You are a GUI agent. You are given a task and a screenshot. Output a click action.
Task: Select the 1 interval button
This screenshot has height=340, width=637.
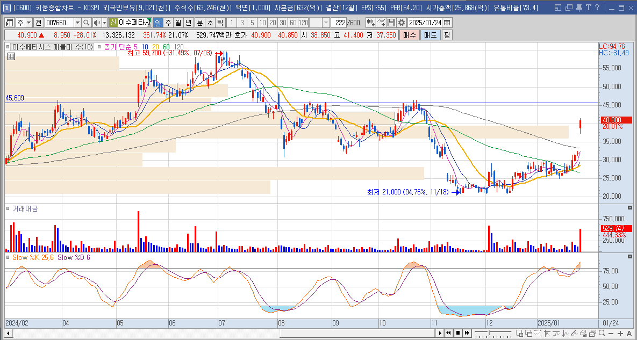231,23
